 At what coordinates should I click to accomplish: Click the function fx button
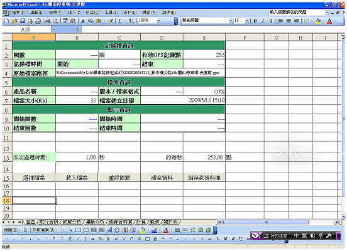pyautogui.click(x=77, y=29)
